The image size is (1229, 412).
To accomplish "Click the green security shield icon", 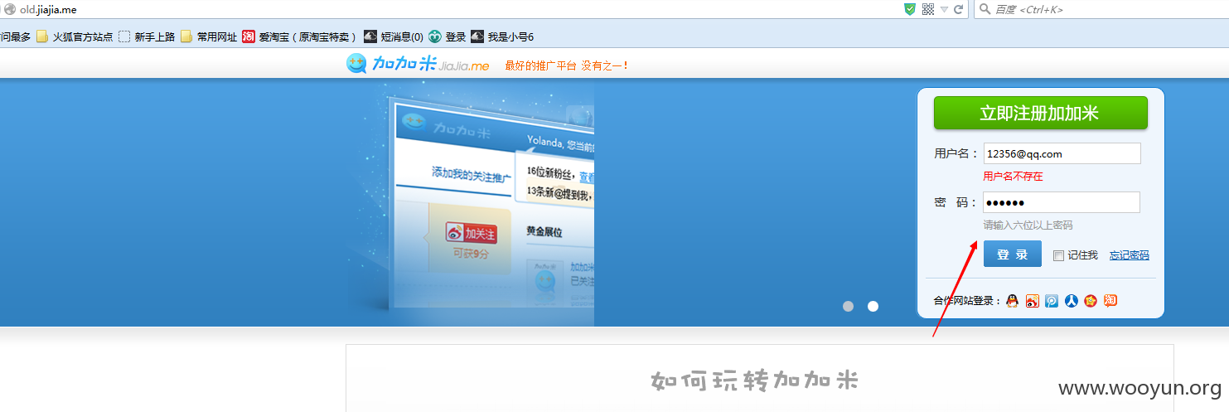I will 910,9.
